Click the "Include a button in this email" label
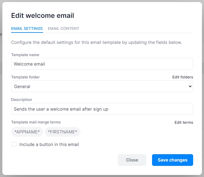Screen dimensions: 204x177 tap(49, 145)
